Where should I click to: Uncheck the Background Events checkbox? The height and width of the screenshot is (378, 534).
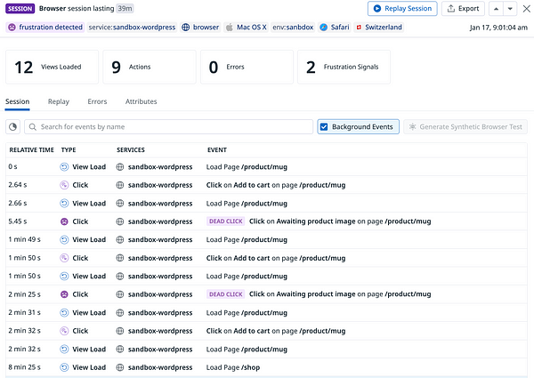click(324, 127)
